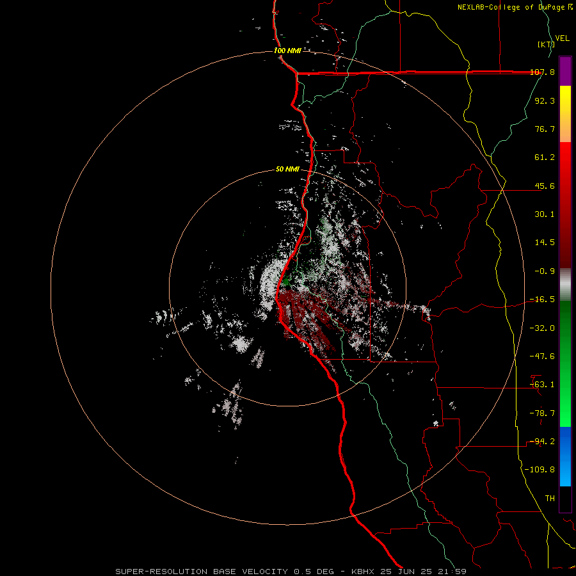Click the -109.8 value on the velocity scale
This screenshot has height=576, width=576.
(x=540, y=470)
